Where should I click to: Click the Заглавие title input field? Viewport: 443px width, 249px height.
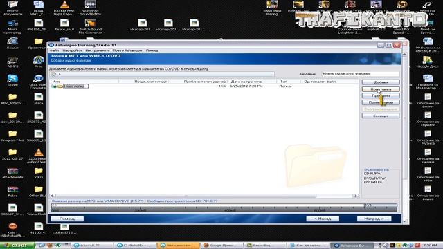click(360, 74)
